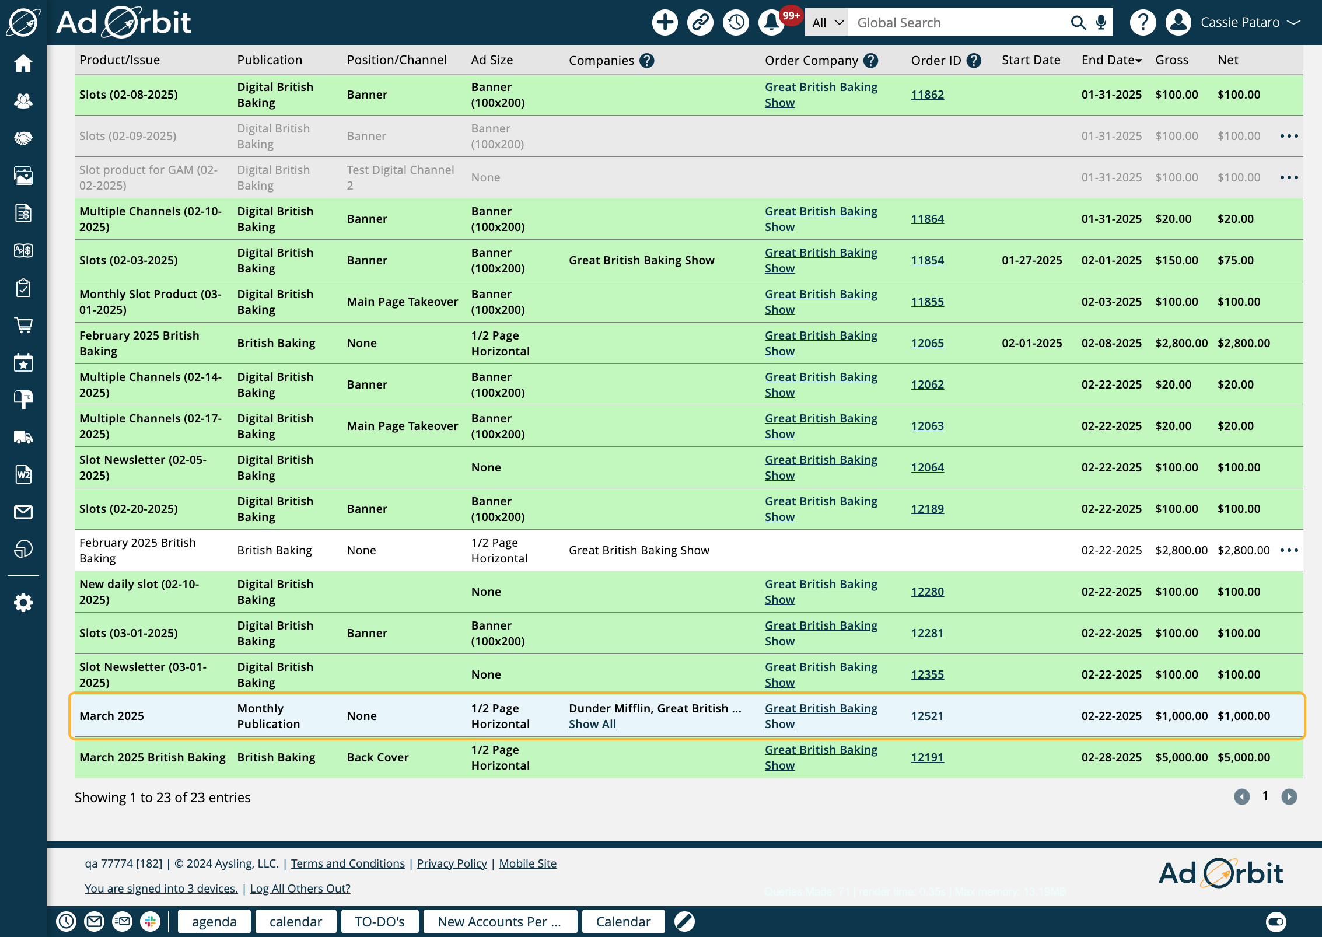Click the voice search microphone icon
Screen dimensions: 1322x937
coord(1101,23)
